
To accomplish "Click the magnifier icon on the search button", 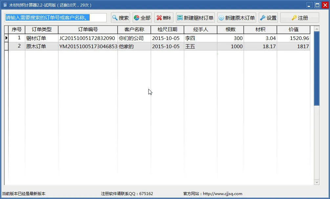I will tap(114, 18).
